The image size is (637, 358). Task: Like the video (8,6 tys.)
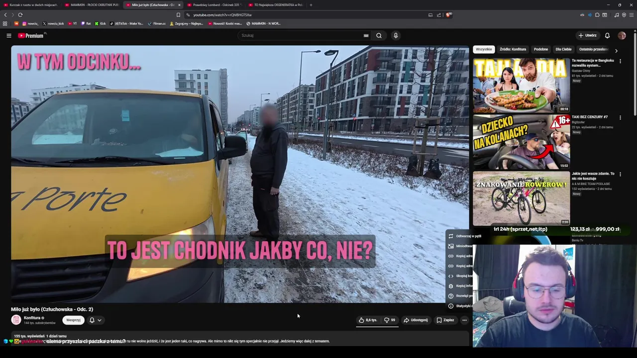click(x=368, y=320)
